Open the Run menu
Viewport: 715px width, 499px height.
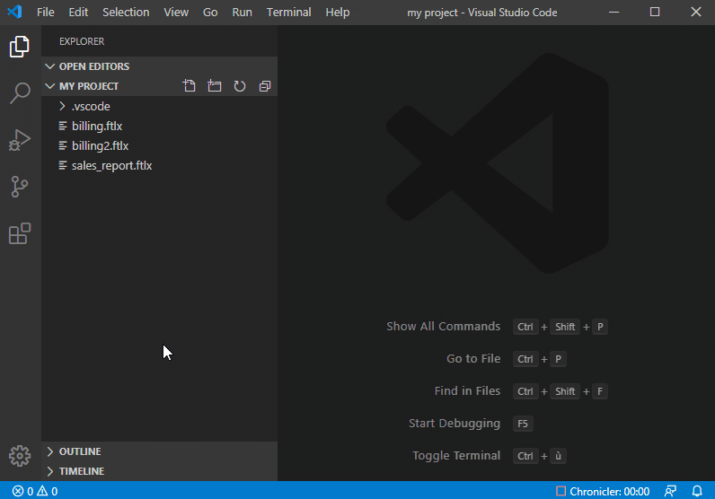(x=242, y=13)
